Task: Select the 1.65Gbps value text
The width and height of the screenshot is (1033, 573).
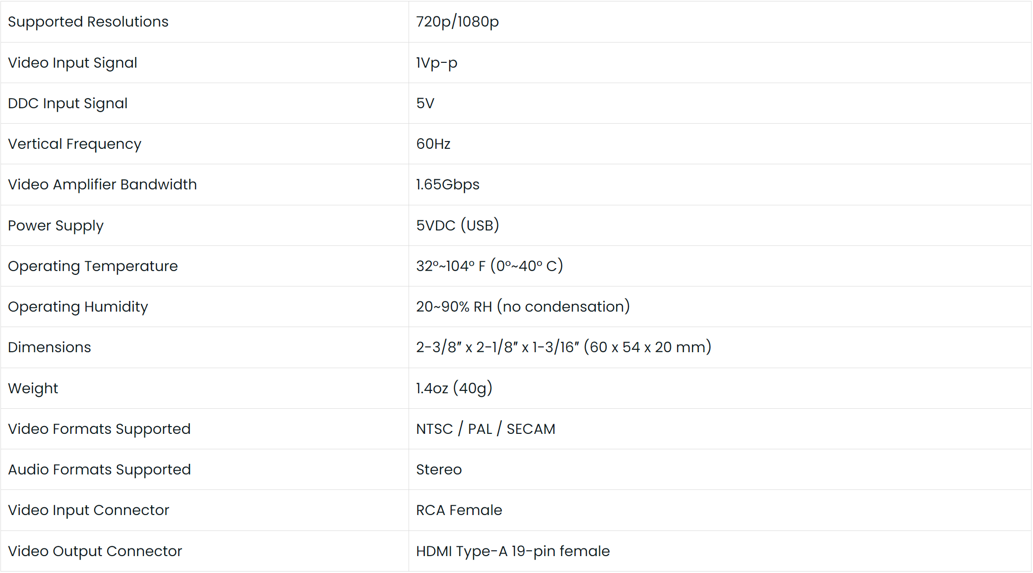Action: coord(447,185)
